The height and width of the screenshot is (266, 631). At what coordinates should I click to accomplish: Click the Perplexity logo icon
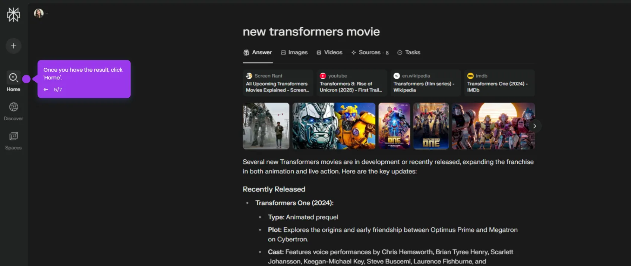13,15
